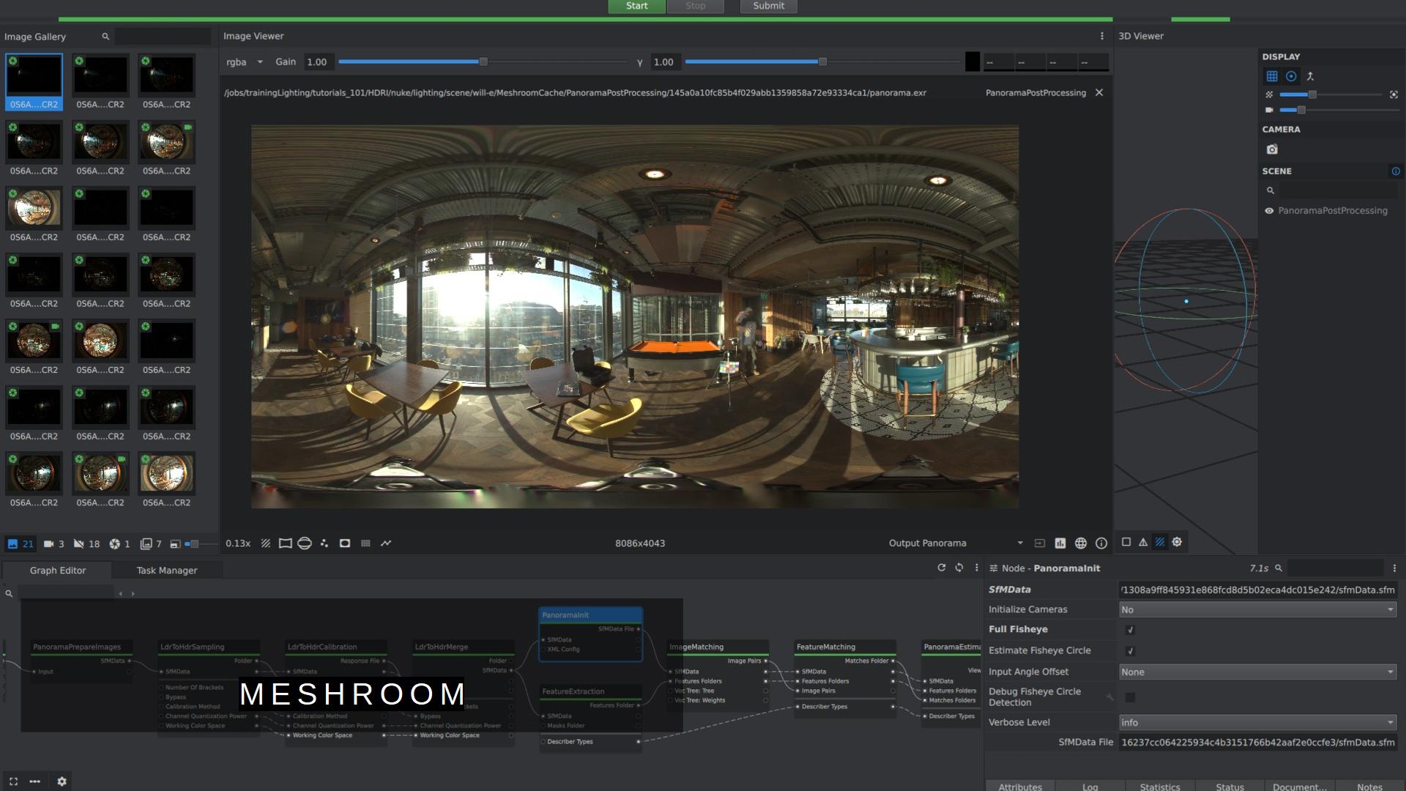Click the image info icon in viewer toolbar

1101,543
